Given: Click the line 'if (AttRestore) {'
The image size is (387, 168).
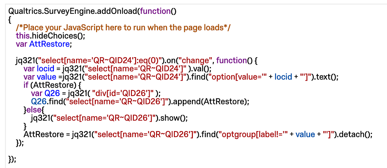Looking at the screenshot, I should tap(53, 85).
